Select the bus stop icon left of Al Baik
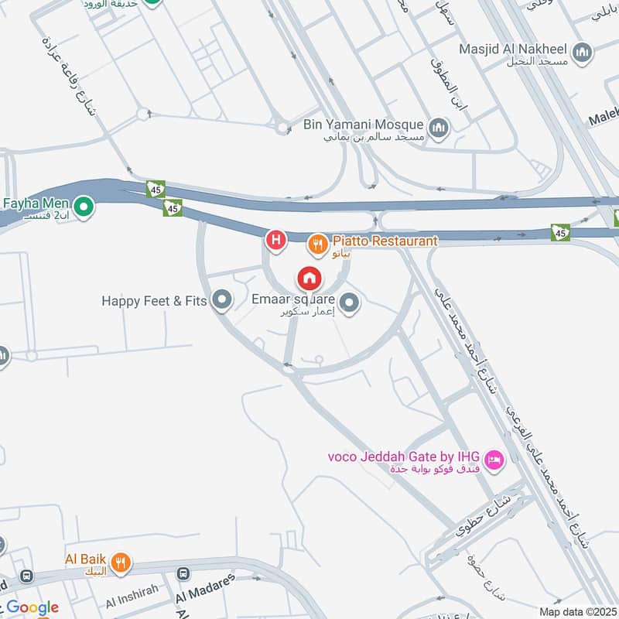 click(26, 576)
